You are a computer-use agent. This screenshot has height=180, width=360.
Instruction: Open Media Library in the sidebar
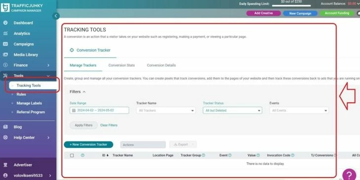[26, 55]
